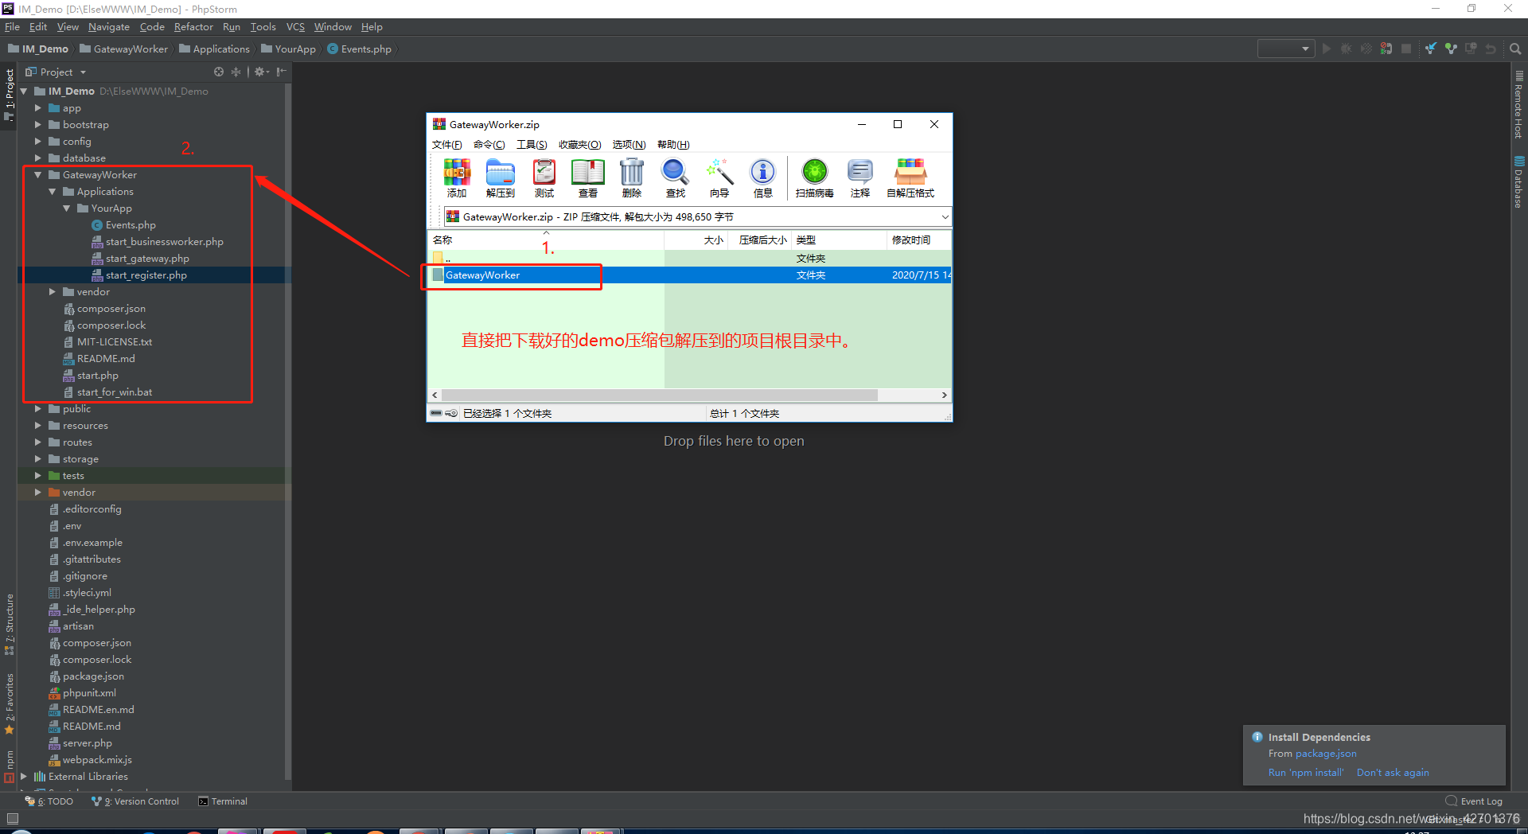The image size is (1528, 834).
Task: Click the Run button in PhpStorm toolbar
Action: [x=1326, y=49]
